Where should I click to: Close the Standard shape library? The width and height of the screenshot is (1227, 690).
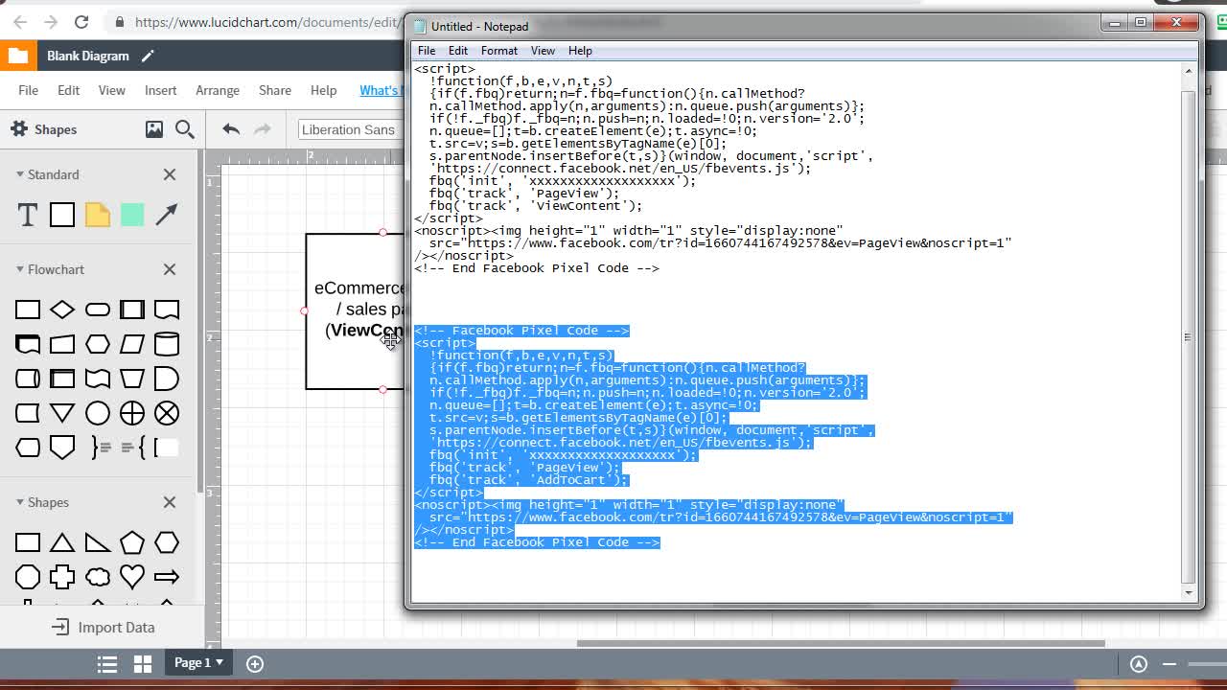[170, 174]
